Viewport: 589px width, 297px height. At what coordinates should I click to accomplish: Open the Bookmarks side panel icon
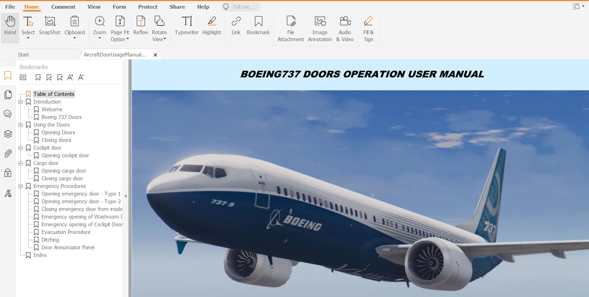pos(8,76)
